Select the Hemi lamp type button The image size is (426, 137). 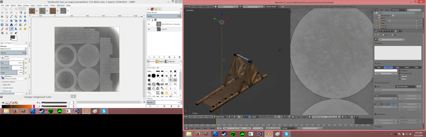pos(407,67)
